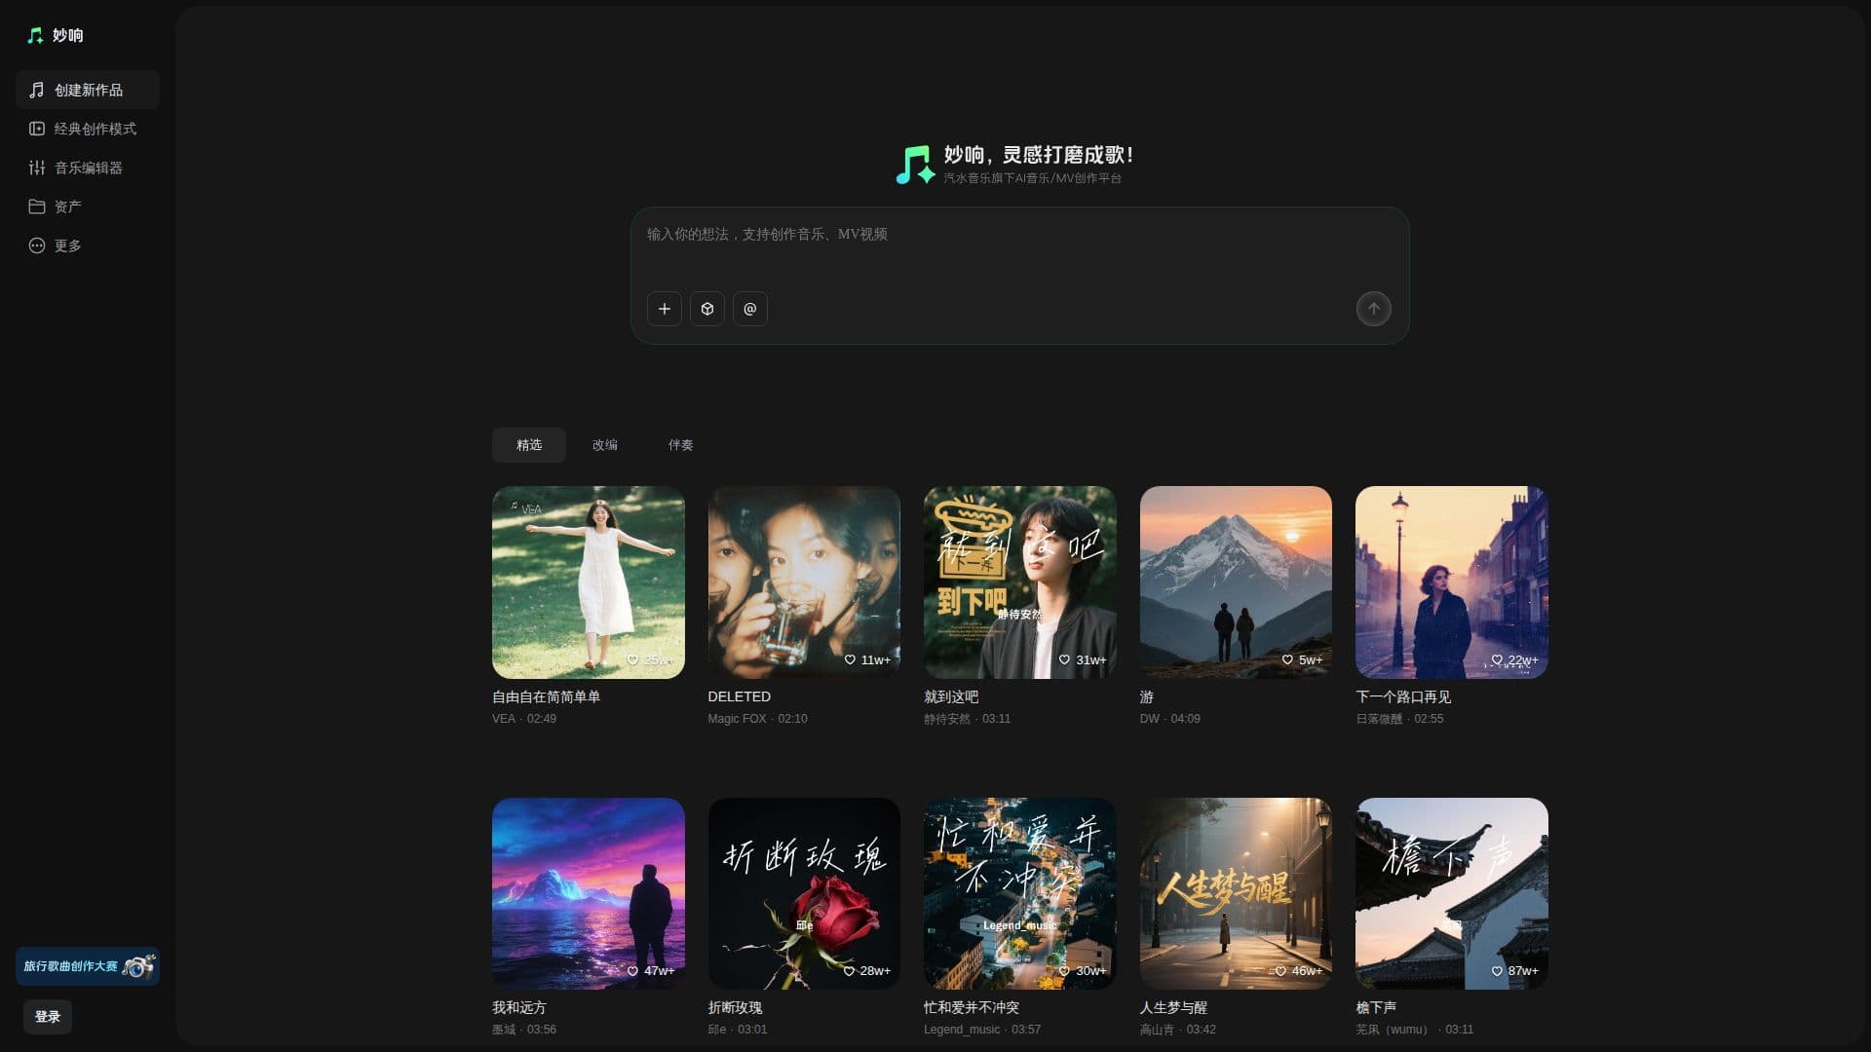Click the plus add button in prompt box
Image resolution: width=1871 pixels, height=1052 pixels.
click(665, 309)
